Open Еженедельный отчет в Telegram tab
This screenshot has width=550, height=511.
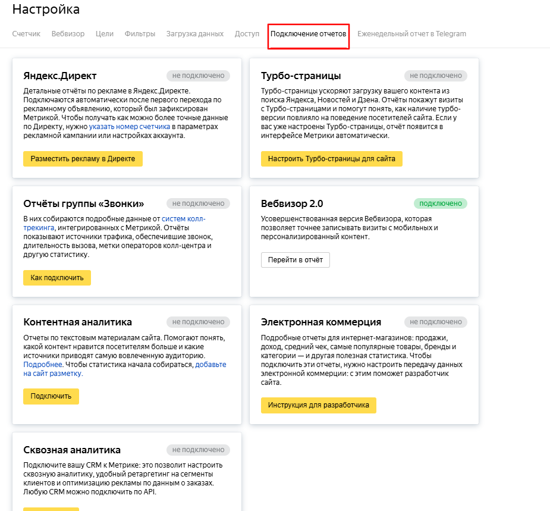tap(411, 34)
